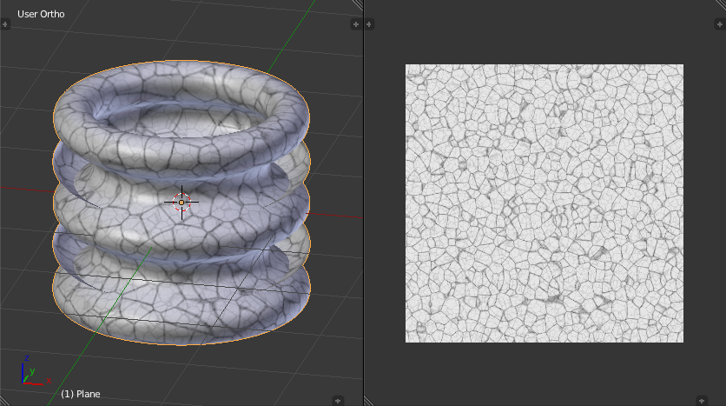
Task: Click the User Ortho view label
Action: [41, 14]
